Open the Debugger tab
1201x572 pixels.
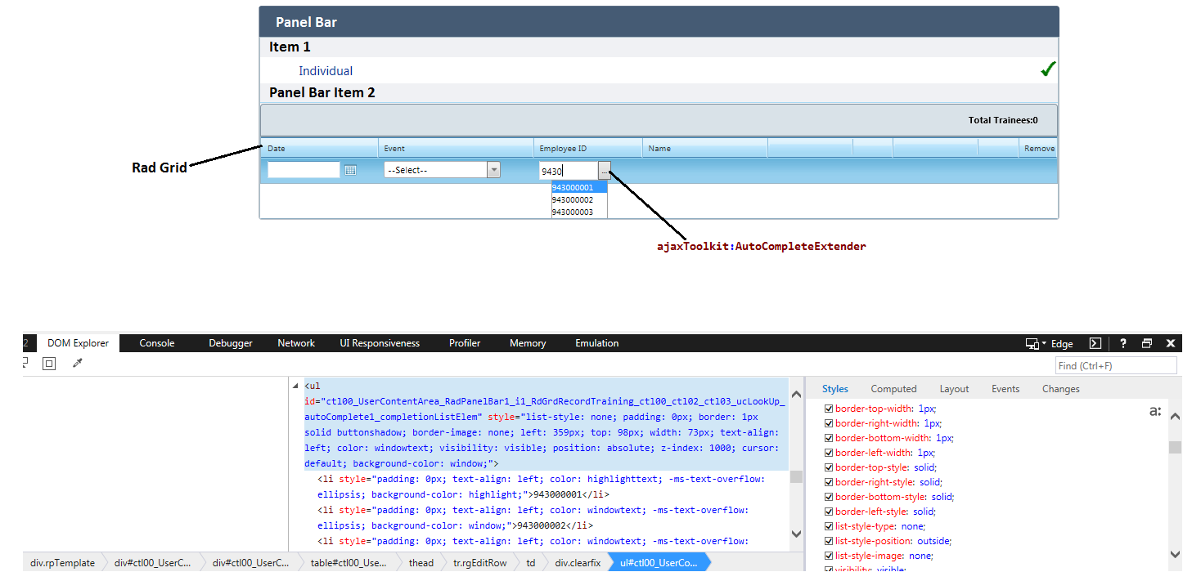click(231, 343)
